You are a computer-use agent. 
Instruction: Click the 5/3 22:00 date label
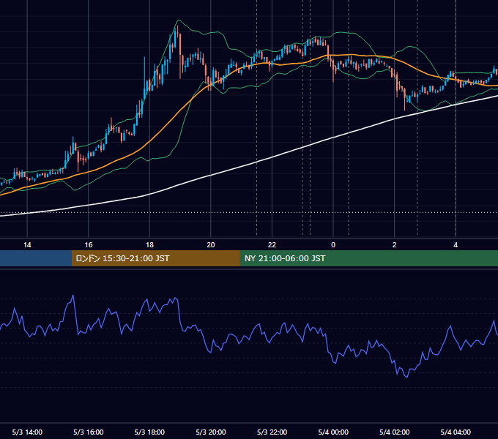[272, 432]
